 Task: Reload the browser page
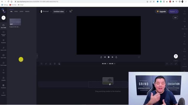pos(9,1)
